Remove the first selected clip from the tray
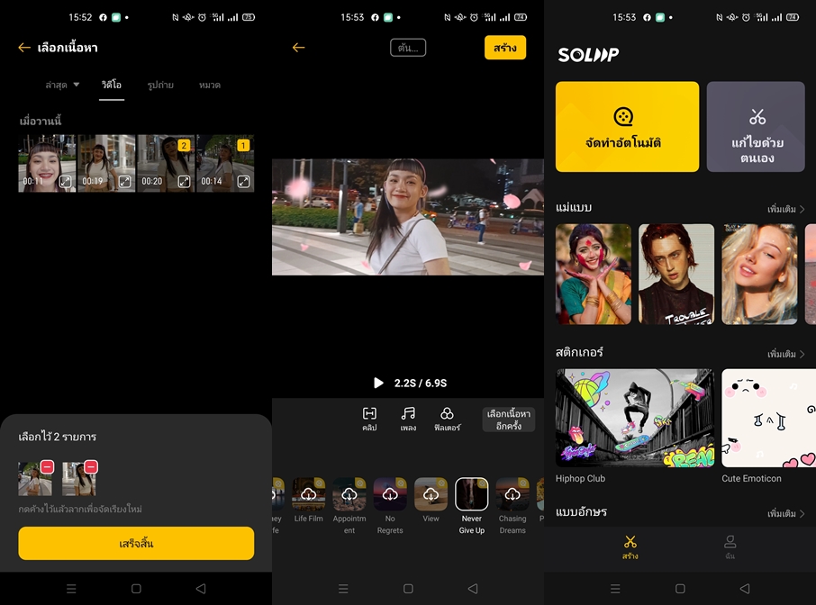The image size is (816, 605). (47, 466)
